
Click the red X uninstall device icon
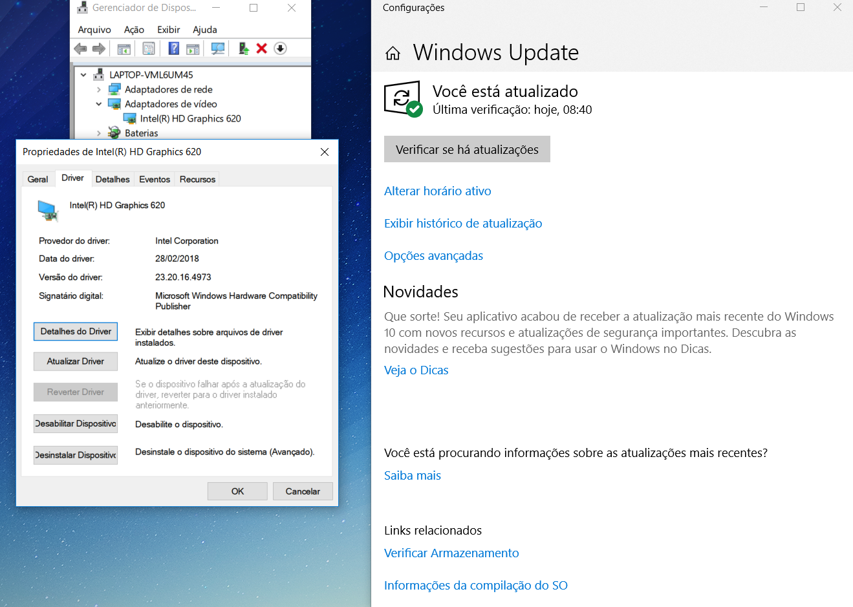(262, 48)
